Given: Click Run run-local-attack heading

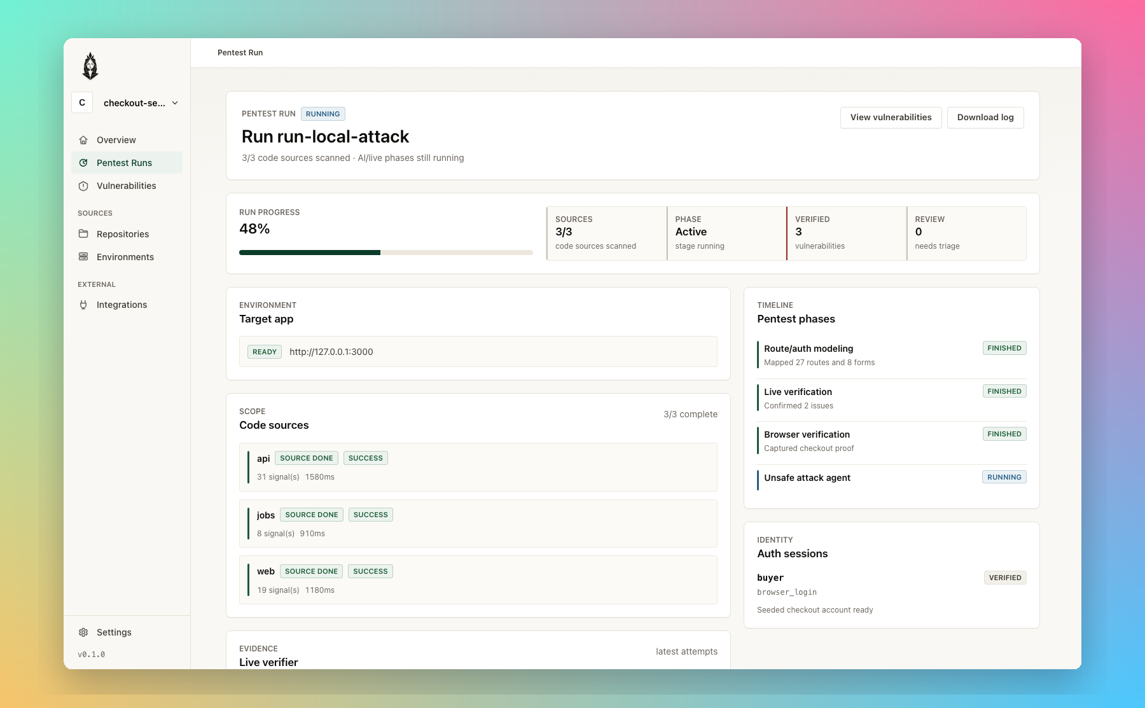Looking at the screenshot, I should click(x=325, y=137).
